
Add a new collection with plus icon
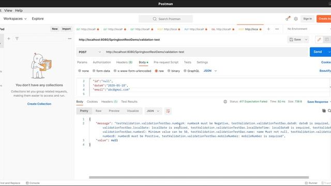(9, 39)
